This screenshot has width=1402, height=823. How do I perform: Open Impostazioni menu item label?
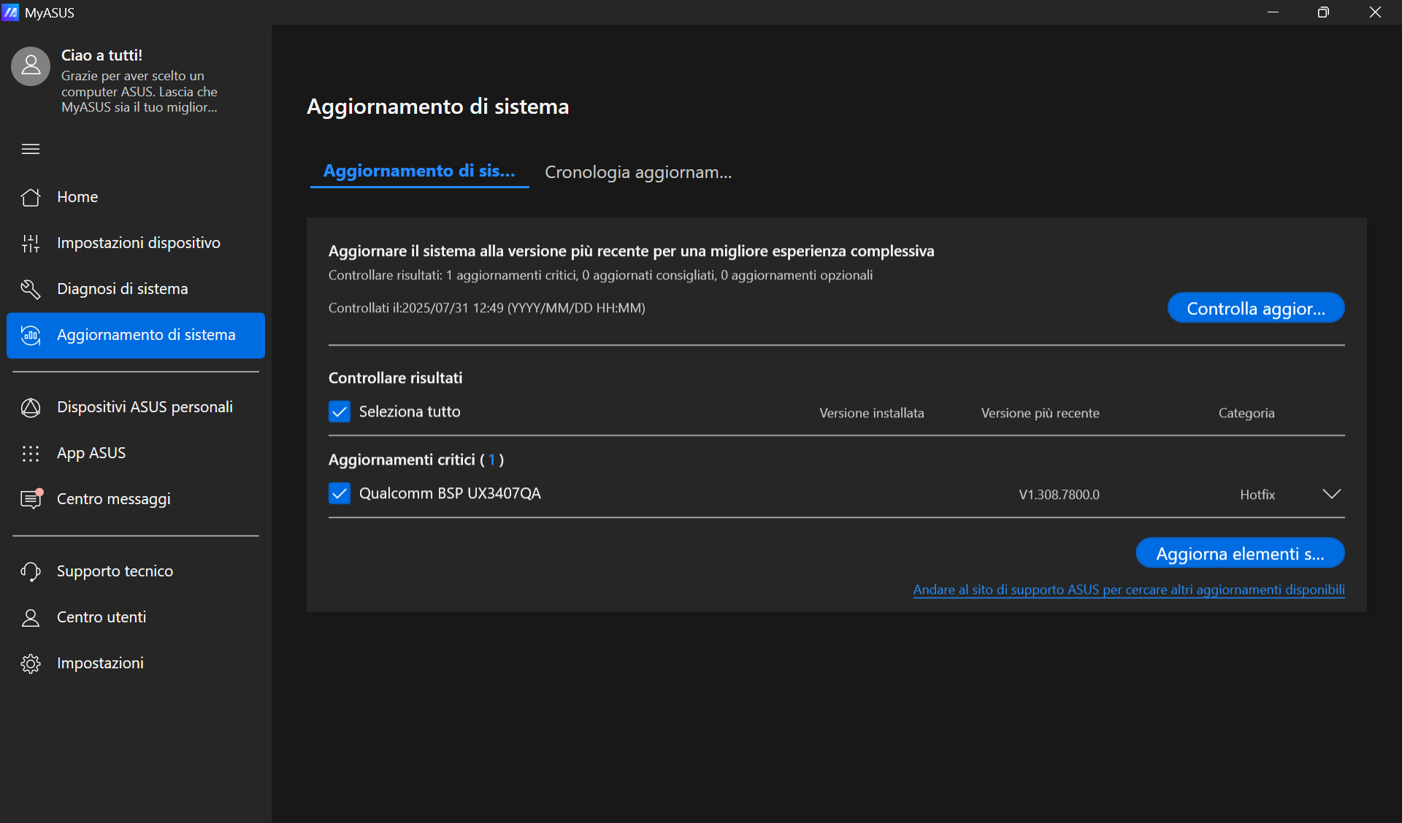[100, 663]
